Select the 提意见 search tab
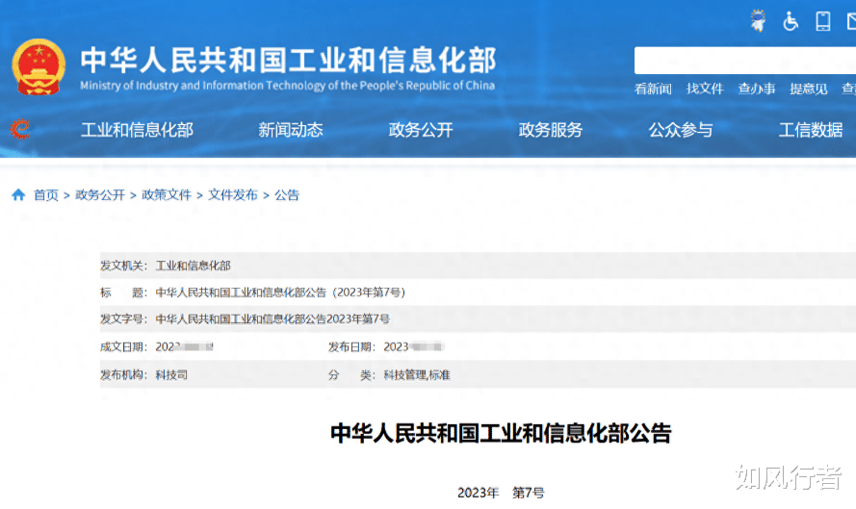The width and height of the screenshot is (856, 509). [x=809, y=89]
